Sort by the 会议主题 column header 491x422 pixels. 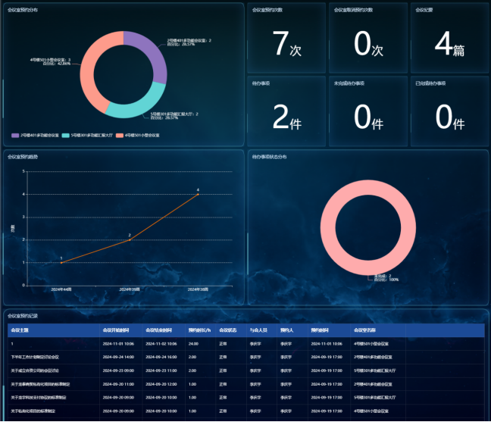(x=20, y=330)
